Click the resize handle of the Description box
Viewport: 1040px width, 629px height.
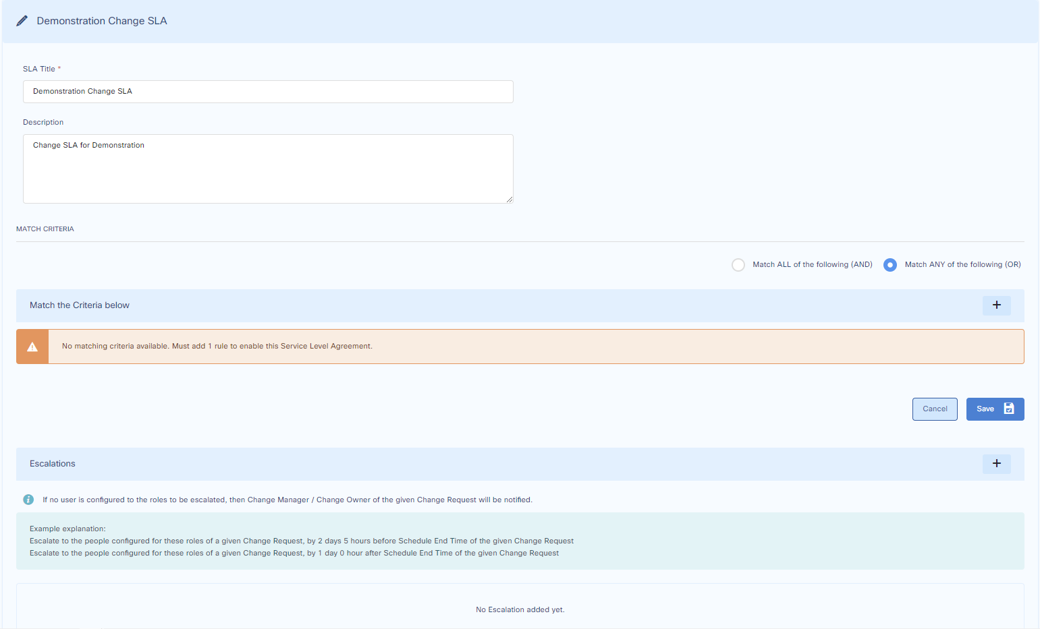(x=510, y=200)
